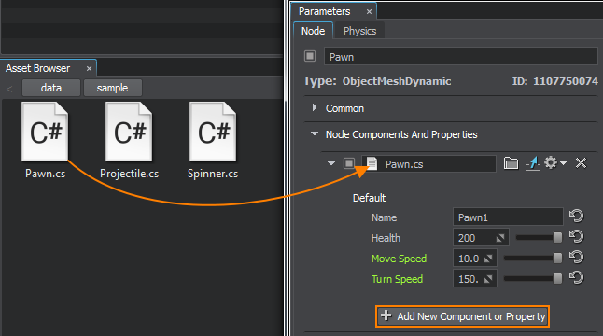This screenshot has height=336, width=603.
Task: Reset the Name field to default
Action: pos(577,216)
